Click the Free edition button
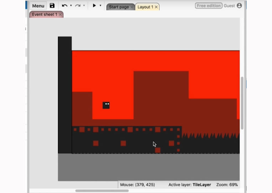The image size is (272, 193). 209,6
